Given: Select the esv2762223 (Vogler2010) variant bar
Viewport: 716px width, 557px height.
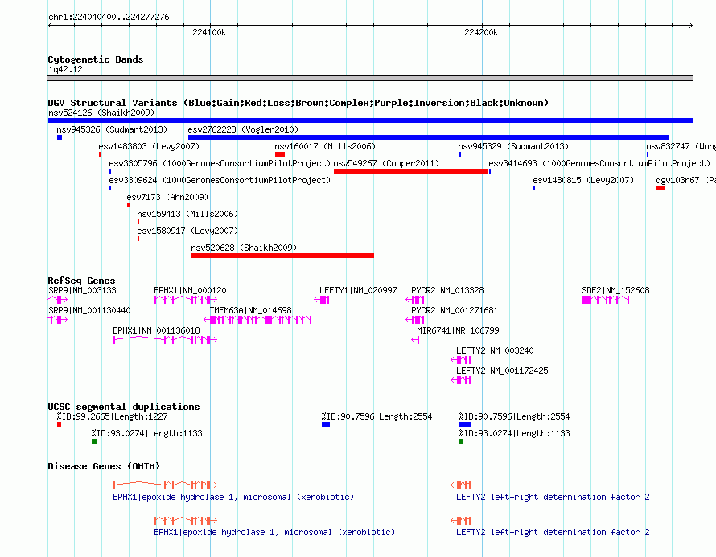Looking at the screenshot, I should (x=428, y=137).
